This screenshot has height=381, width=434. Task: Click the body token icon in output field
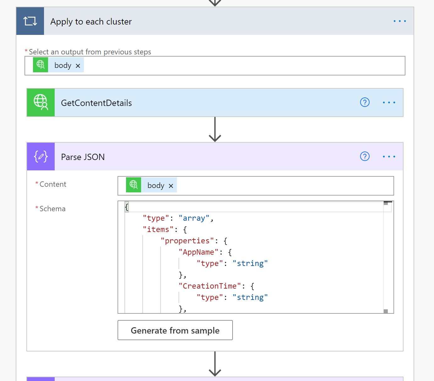click(x=40, y=65)
